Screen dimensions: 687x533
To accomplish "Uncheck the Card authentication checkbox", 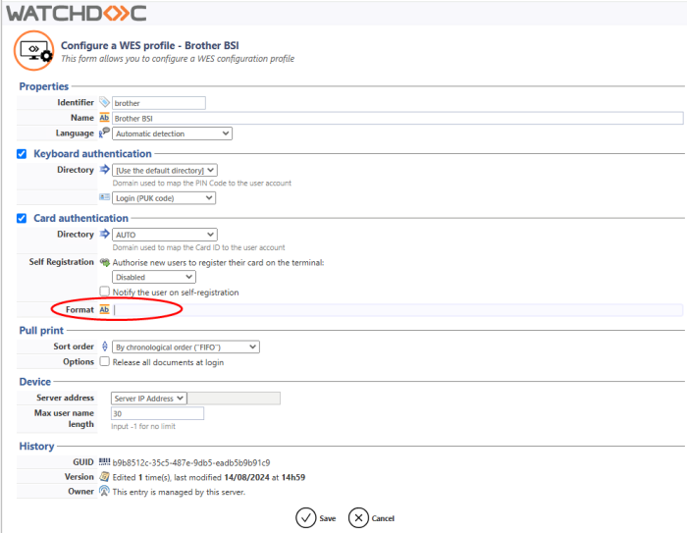I will click(22, 218).
